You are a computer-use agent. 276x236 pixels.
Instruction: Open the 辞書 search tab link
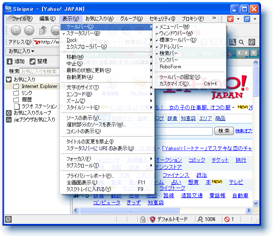click(x=172, y=118)
